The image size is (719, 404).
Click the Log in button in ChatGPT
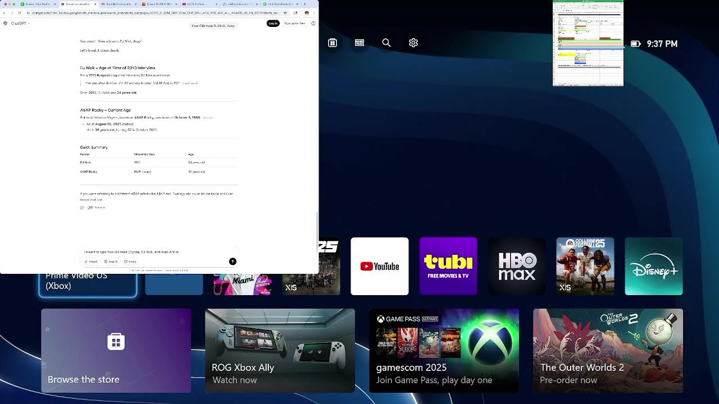tap(273, 24)
